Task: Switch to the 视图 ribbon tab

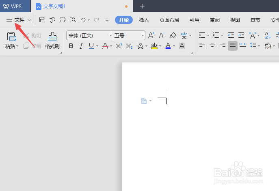Action: (x=235, y=20)
